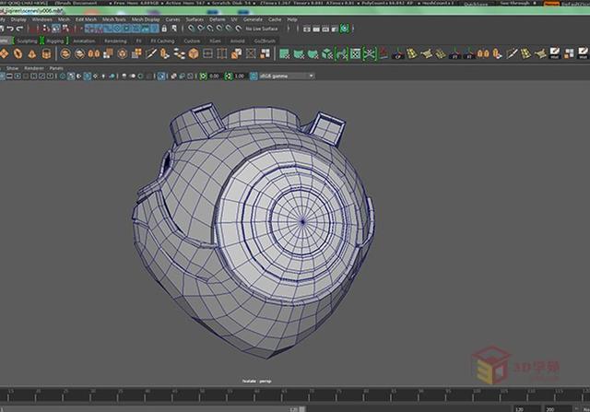Open the sRGB gamma view transform dropdown
Viewport: 590px width, 412px height.
pyautogui.click(x=287, y=76)
